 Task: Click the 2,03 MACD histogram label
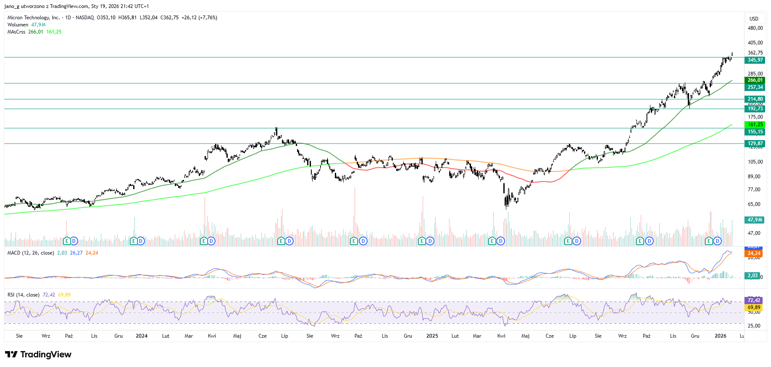[753, 276]
